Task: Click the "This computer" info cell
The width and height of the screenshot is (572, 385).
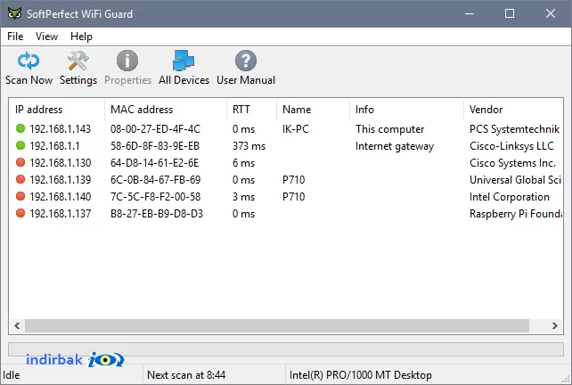Action: click(x=390, y=129)
